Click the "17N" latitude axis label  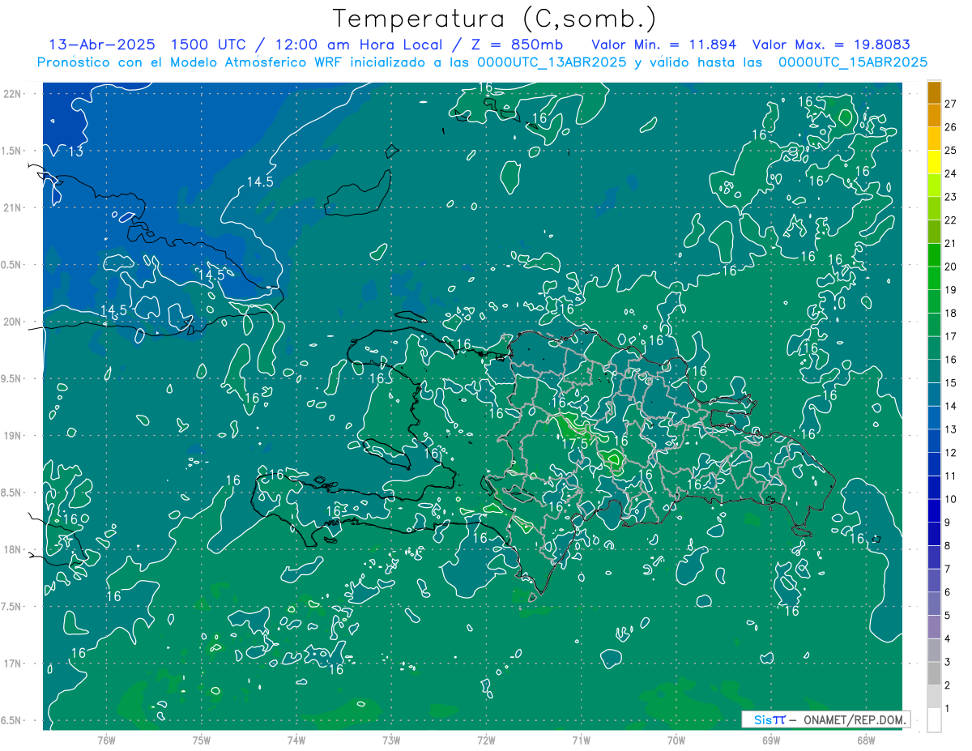click(11, 664)
